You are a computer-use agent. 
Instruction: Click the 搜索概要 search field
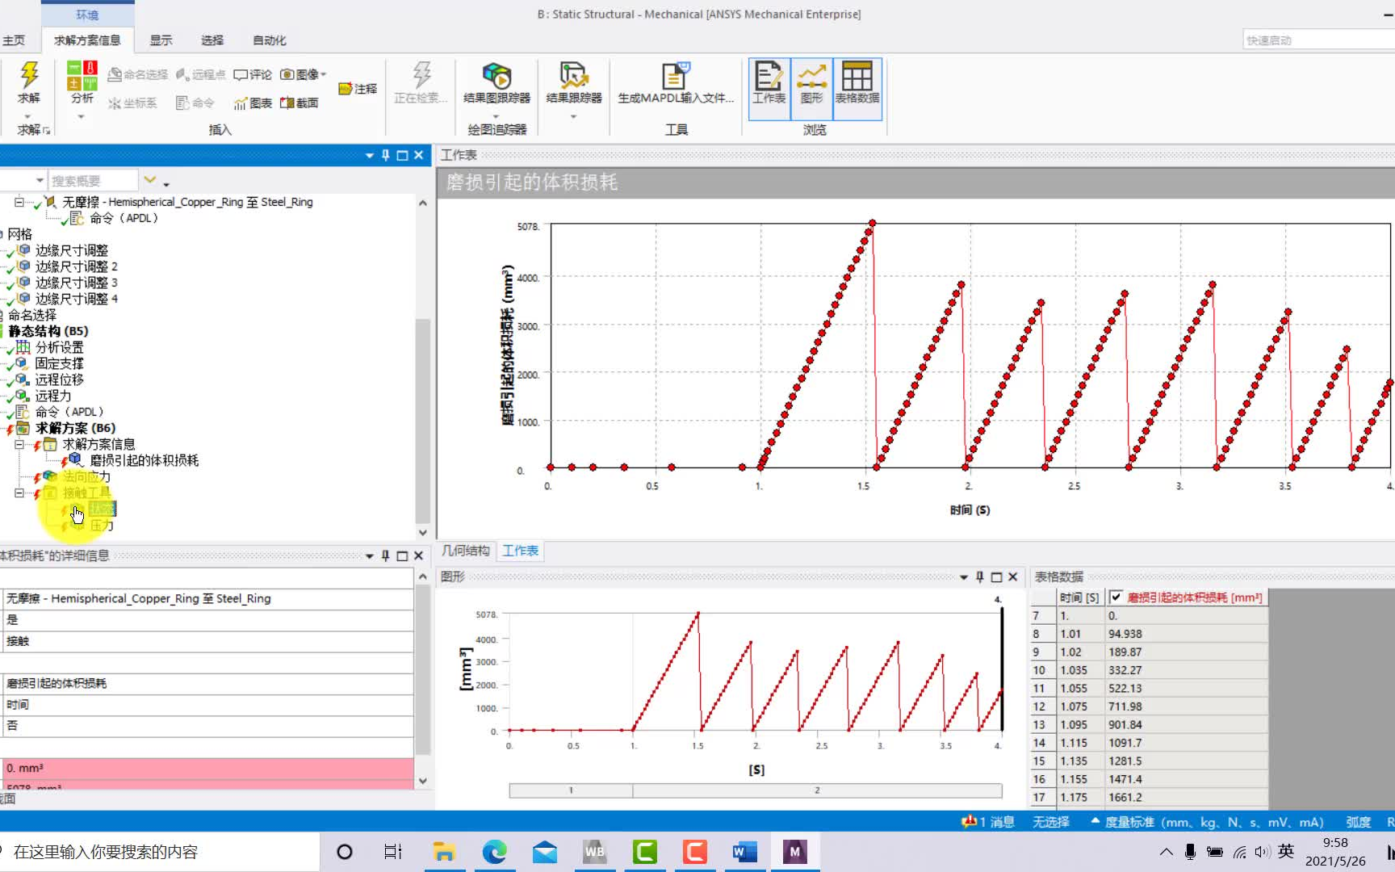tap(93, 181)
